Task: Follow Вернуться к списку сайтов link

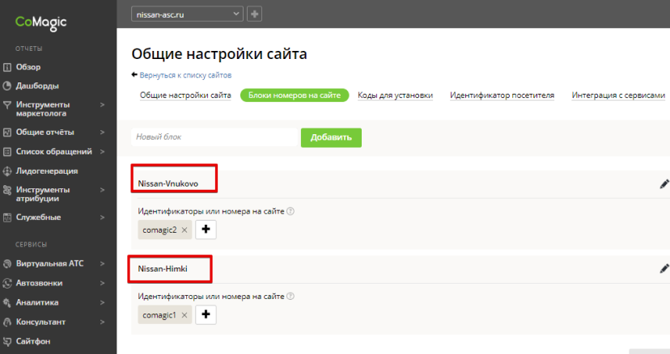Action: point(185,75)
